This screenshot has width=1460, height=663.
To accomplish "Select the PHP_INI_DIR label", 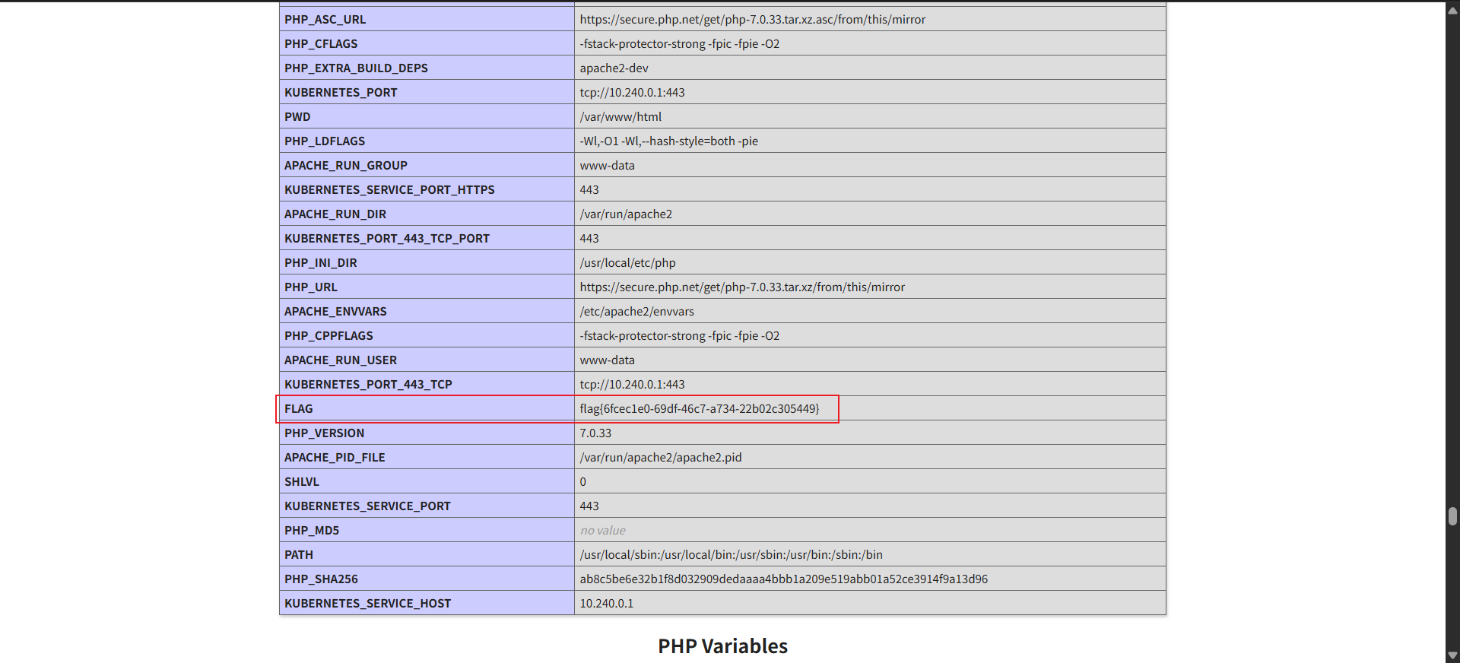I will pos(321,263).
